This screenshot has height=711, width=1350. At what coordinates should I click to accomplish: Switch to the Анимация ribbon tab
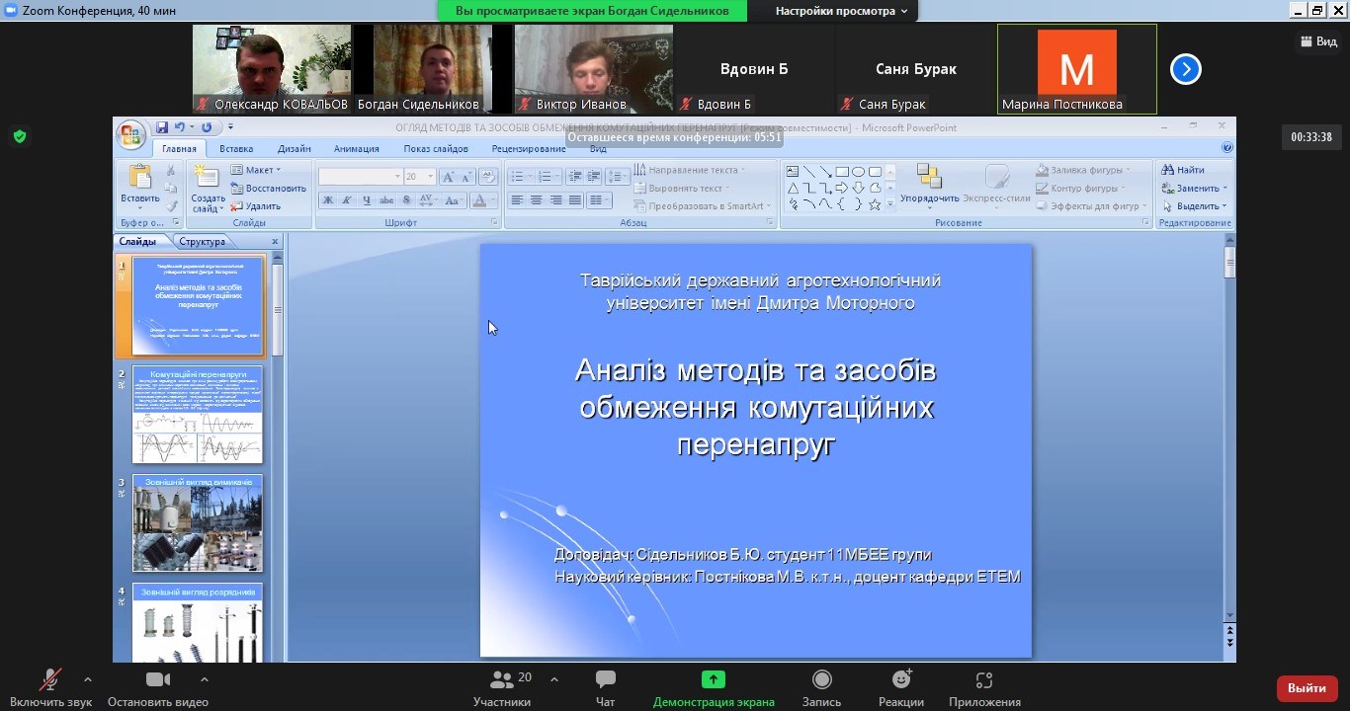coord(357,149)
